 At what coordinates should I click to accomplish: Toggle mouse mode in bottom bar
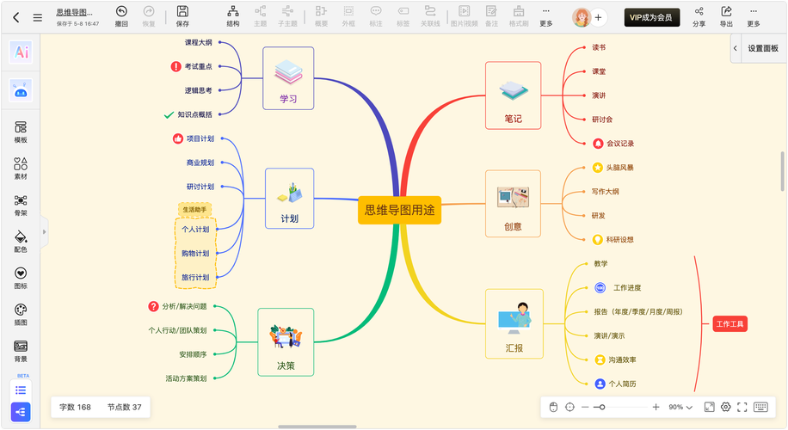tap(553, 407)
